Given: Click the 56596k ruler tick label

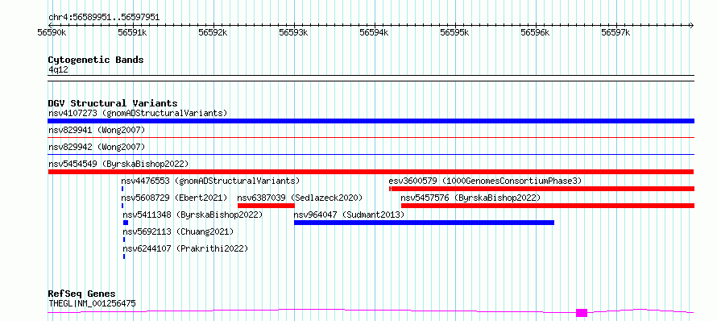Looking at the screenshot, I should pyautogui.click(x=536, y=33).
